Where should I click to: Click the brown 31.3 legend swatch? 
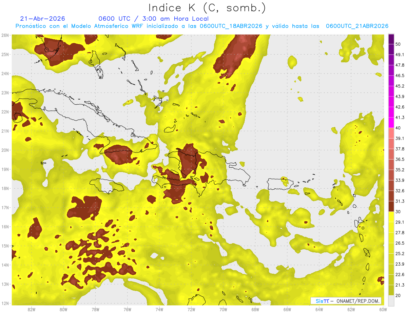click(x=391, y=206)
